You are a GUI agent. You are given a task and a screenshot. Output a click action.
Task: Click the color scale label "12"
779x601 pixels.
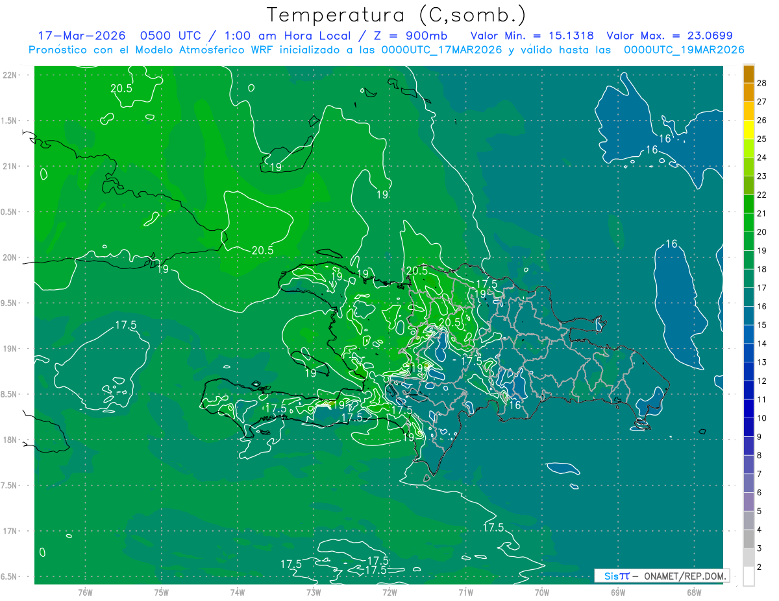coord(763,381)
